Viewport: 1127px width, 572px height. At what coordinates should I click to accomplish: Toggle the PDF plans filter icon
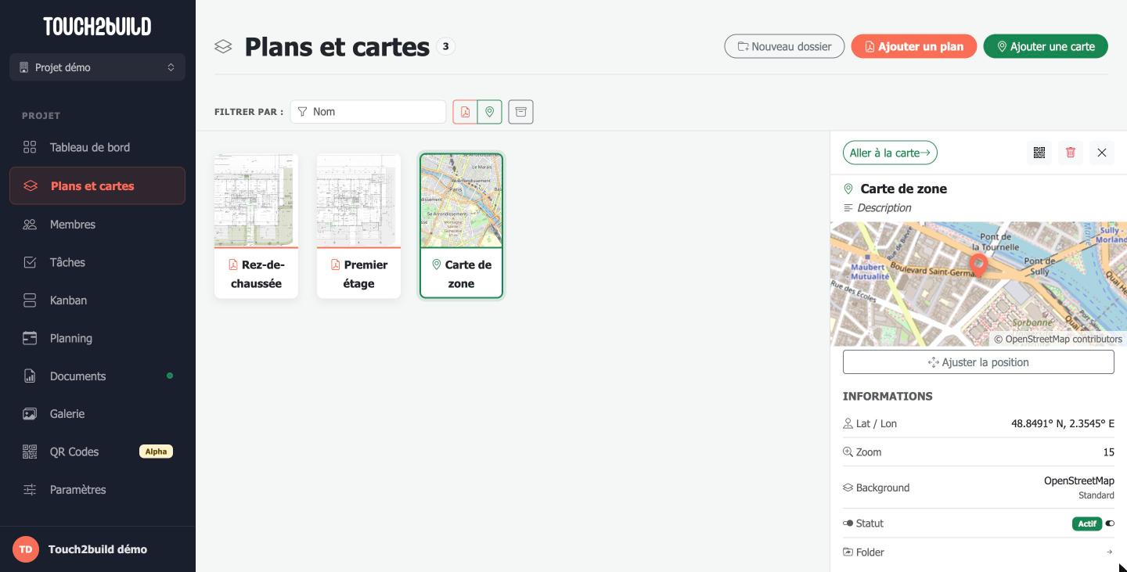pyautogui.click(x=465, y=112)
